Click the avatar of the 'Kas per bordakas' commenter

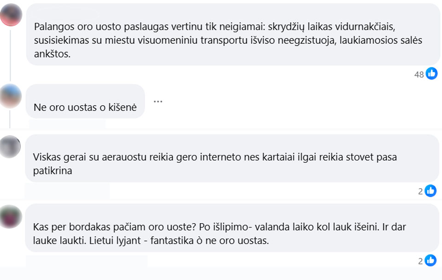click(x=11, y=217)
